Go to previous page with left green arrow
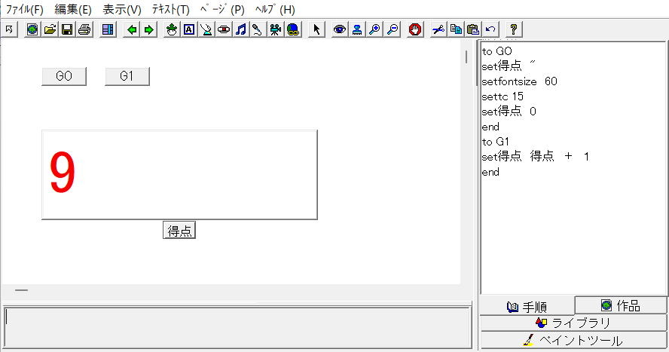 pyautogui.click(x=132, y=29)
